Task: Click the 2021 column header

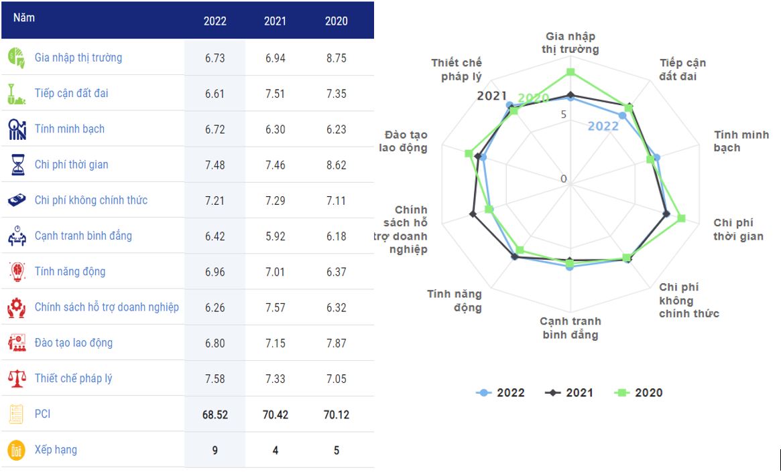Action: [x=275, y=21]
